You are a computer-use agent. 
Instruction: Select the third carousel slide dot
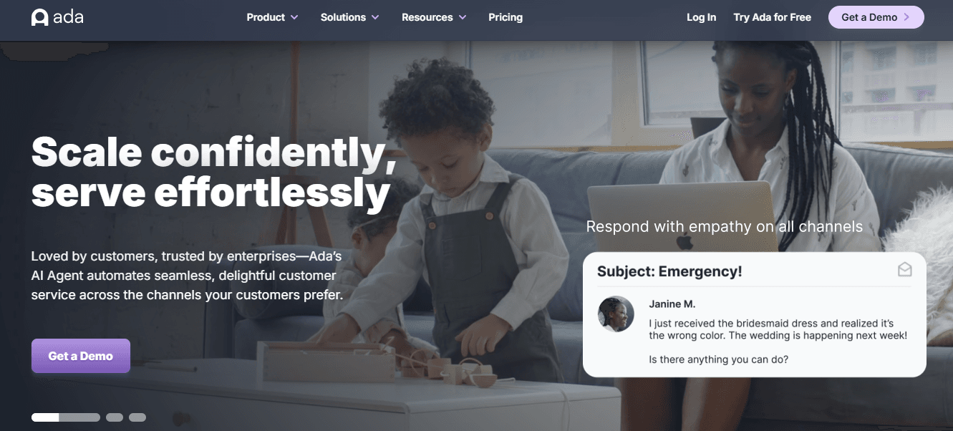tap(137, 417)
